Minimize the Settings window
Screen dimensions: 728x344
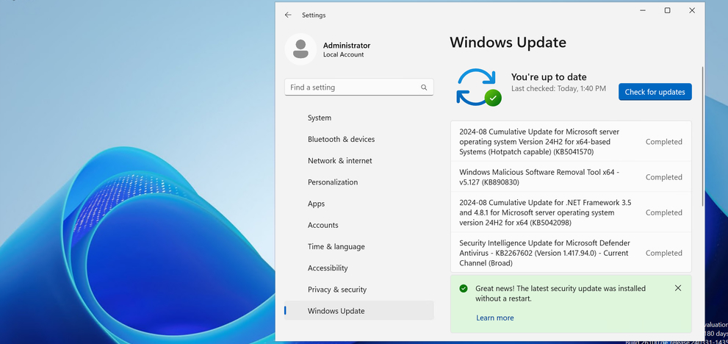click(x=643, y=10)
